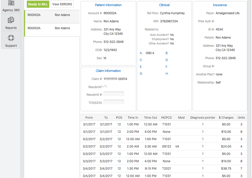Click the NPI value 3782987234

169,21
